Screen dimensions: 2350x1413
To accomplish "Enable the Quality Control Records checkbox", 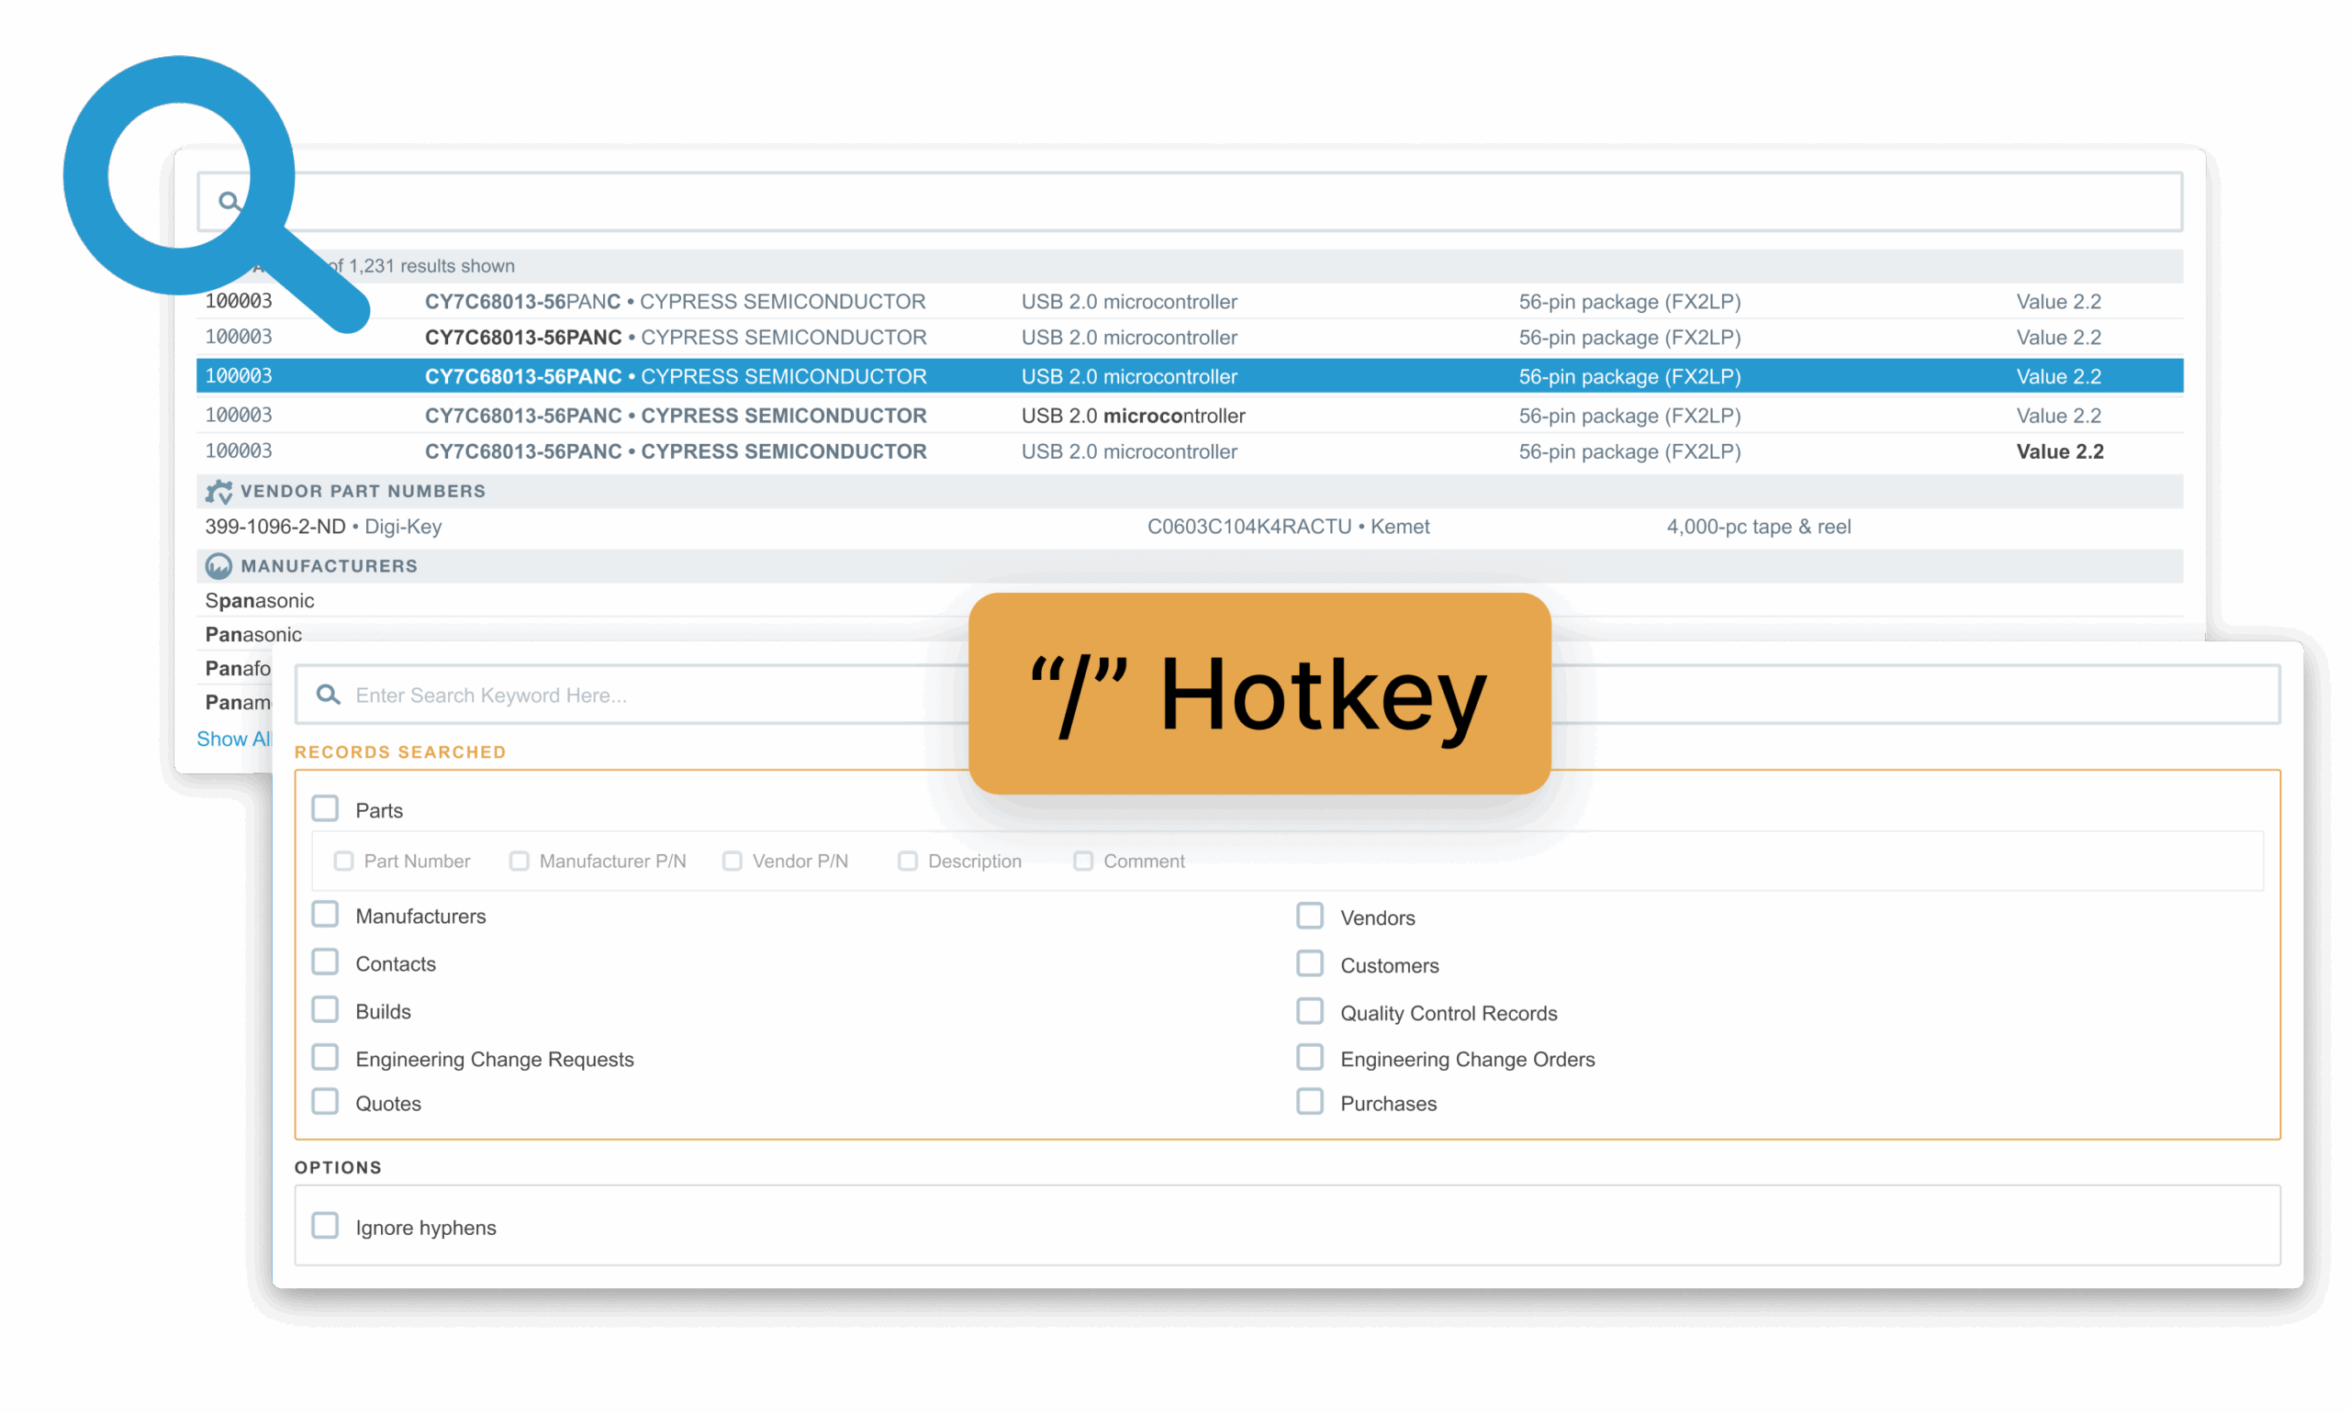I will pos(1309,1011).
